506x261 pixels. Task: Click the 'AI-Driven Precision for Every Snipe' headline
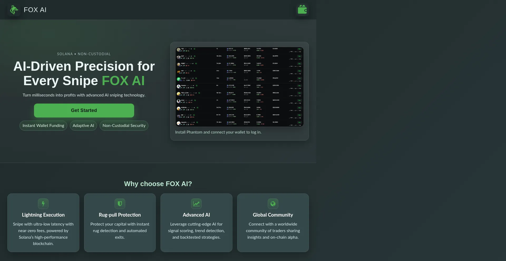[x=84, y=73]
